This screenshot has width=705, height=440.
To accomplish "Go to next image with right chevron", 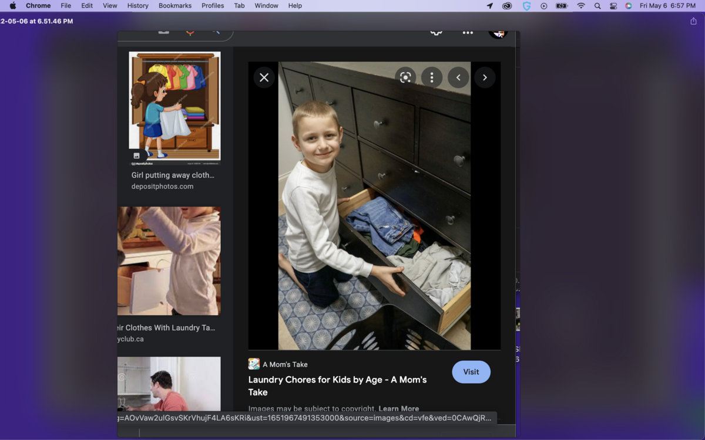I will [485, 77].
